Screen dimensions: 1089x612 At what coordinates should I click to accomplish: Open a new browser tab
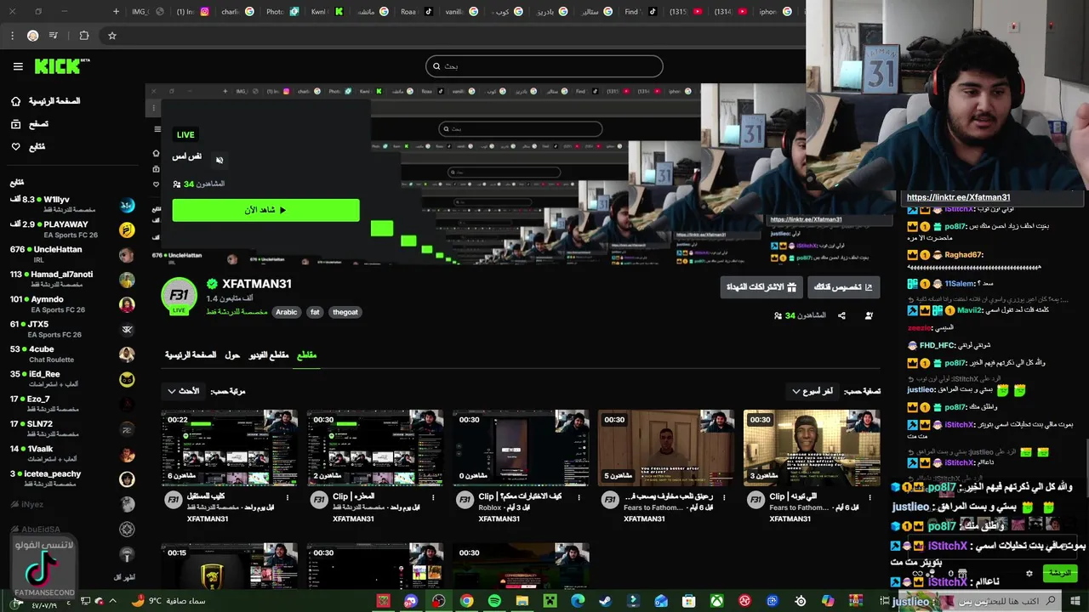(x=116, y=12)
